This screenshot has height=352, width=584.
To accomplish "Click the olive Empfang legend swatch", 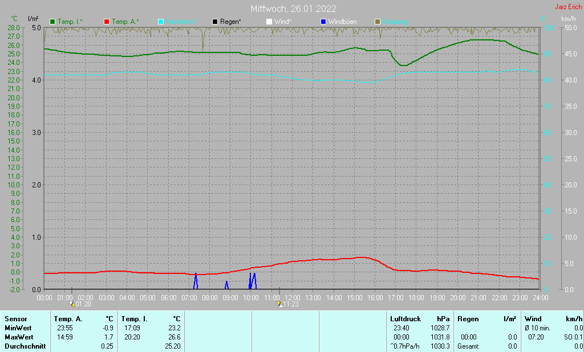I will pos(378,22).
